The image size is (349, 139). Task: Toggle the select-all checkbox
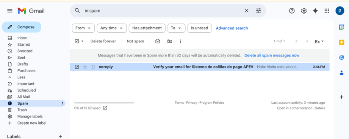click(77, 41)
